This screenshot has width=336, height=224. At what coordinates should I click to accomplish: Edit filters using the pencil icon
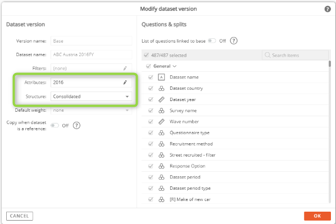125,68
